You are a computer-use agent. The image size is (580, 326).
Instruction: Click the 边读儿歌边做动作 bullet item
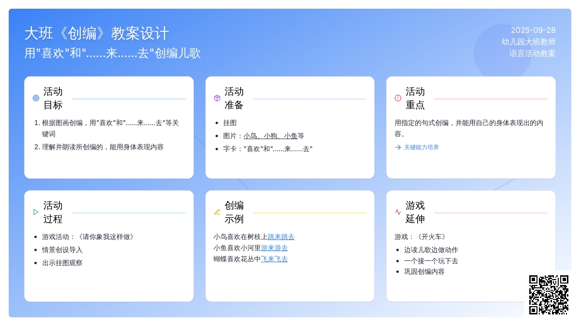[431, 250]
